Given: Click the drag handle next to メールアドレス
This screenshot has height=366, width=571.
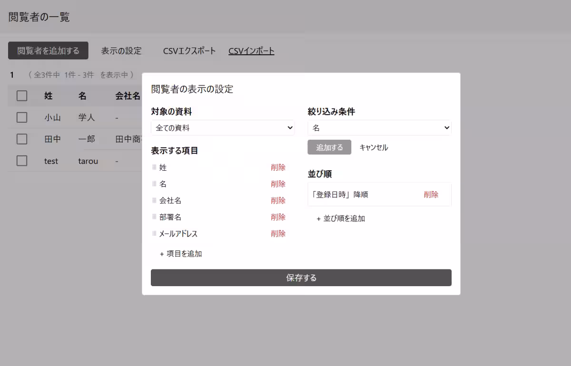Looking at the screenshot, I should click(x=154, y=233).
